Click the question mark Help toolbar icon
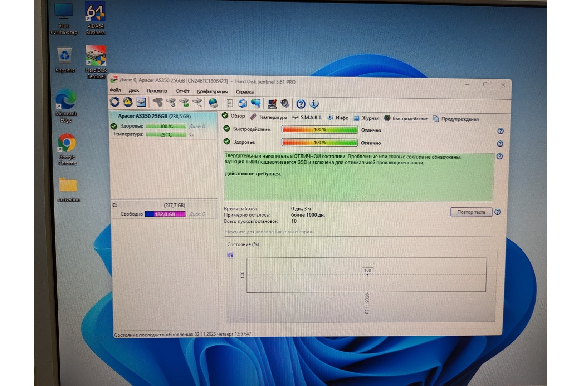The image size is (581, 386). [301, 104]
